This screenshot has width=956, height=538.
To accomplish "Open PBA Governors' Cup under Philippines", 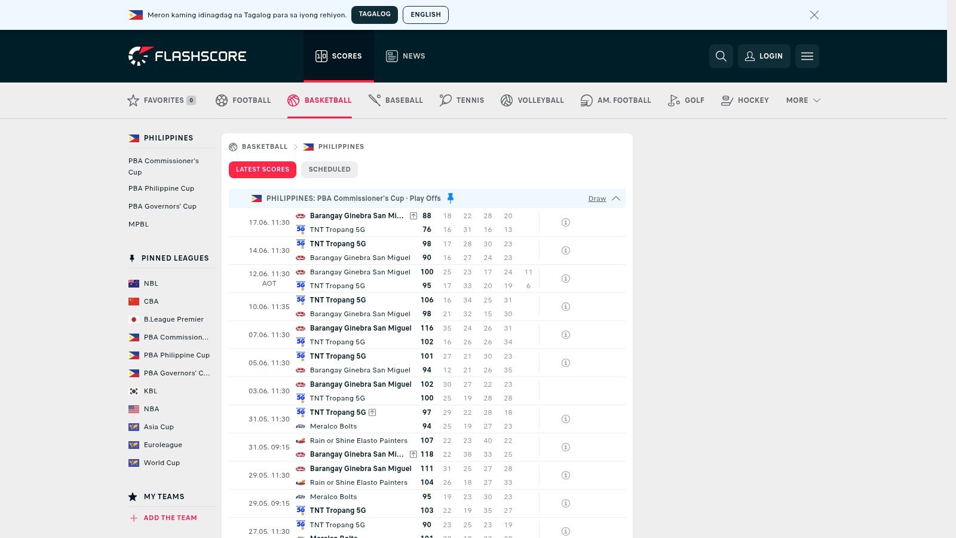I will [163, 206].
